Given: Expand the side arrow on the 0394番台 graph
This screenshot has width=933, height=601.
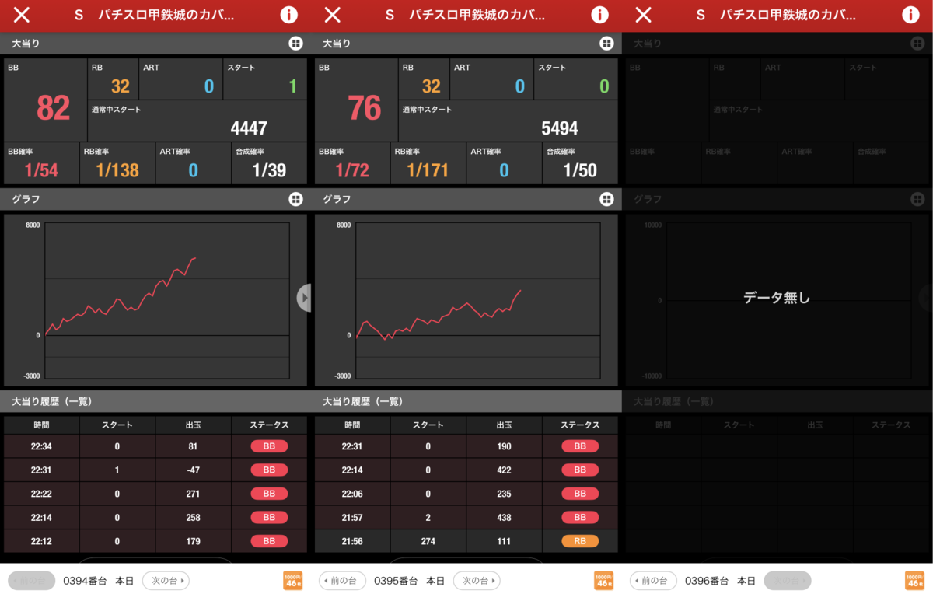Looking at the screenshot, I should (x=304, y=298).
